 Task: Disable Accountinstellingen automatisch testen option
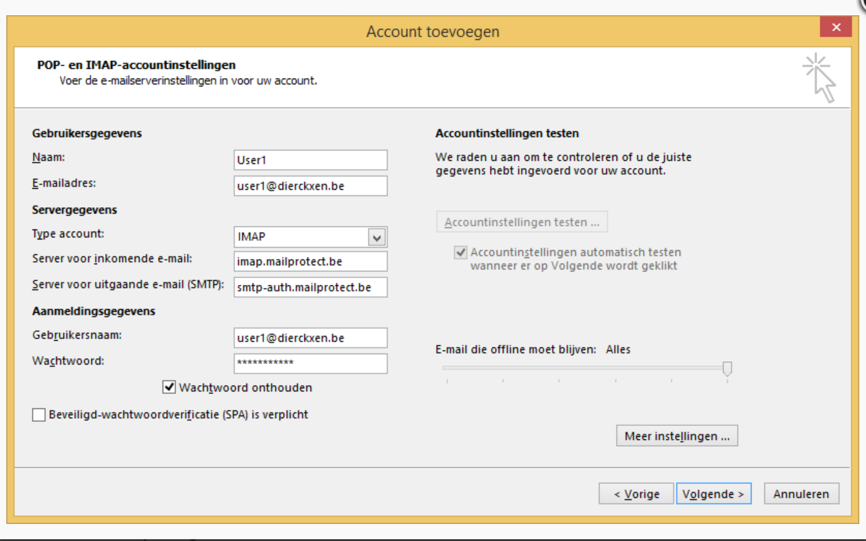pos(459,253)
